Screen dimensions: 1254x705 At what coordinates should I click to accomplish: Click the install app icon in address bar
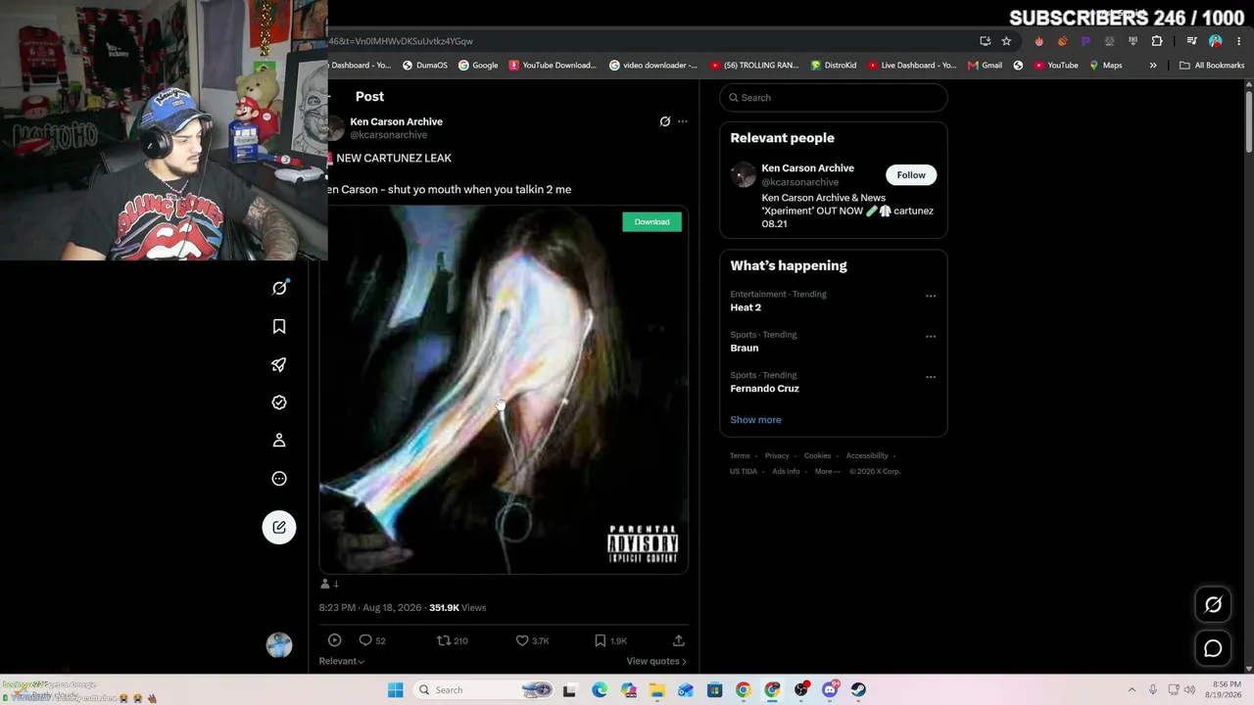click(x=985, y=41)
